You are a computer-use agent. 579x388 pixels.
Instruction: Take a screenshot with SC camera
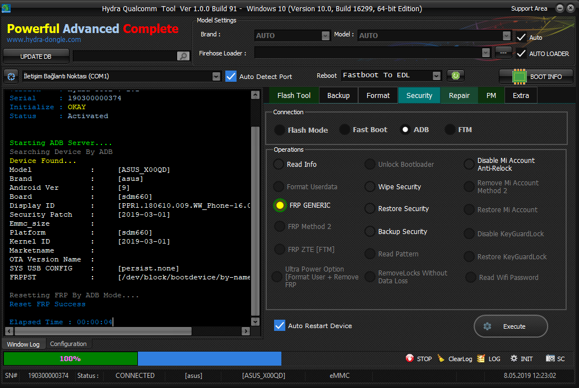(x=550, y=358)
